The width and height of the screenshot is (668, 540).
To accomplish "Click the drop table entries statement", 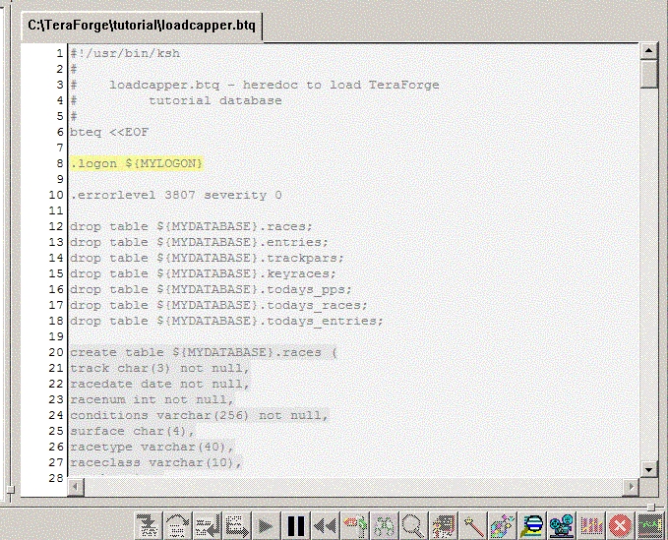I will click(x=200, y=242).
